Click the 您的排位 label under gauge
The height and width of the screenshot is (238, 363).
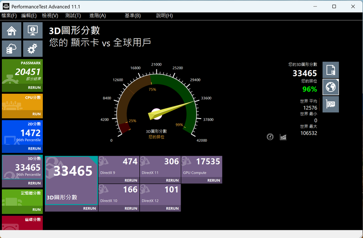pos(156,137)
